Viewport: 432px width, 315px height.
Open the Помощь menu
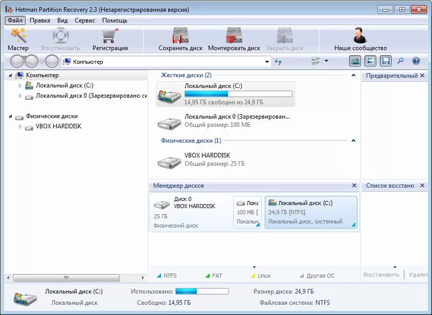pos(115,20)
